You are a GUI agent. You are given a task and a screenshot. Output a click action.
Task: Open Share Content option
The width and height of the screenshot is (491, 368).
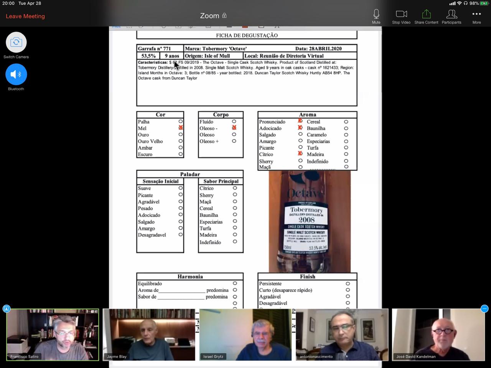click(x=426, y=16)
